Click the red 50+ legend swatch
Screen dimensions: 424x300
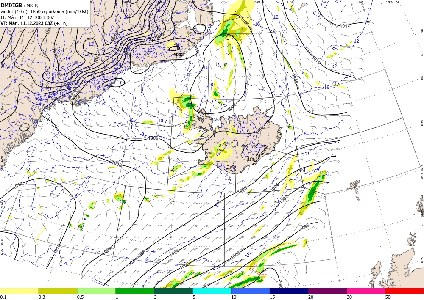(x=404, y=291)
